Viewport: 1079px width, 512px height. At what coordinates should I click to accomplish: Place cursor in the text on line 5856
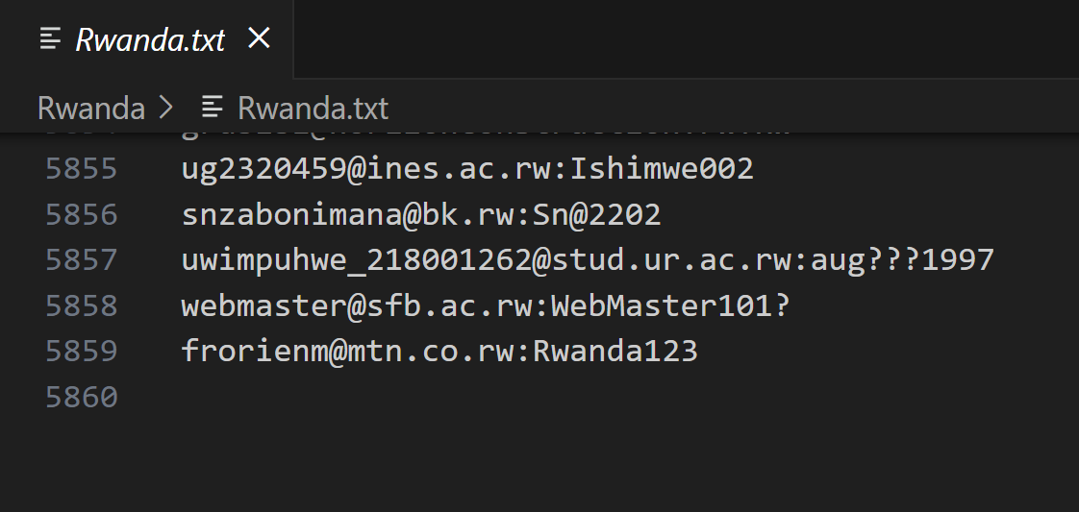pos(421,214)
